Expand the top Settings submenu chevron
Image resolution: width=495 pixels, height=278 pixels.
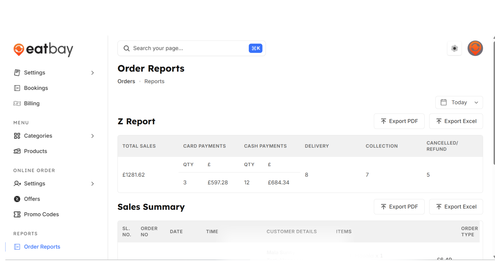[93, 73]
